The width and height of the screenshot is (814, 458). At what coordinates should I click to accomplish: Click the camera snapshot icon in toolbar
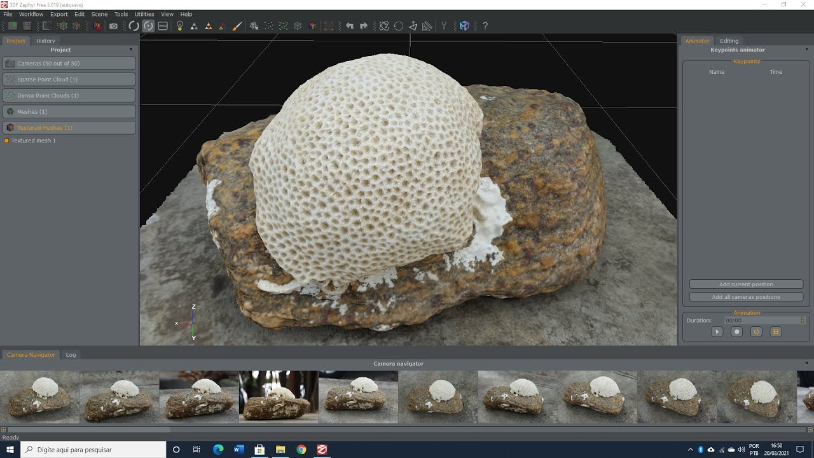click(113, 26)
